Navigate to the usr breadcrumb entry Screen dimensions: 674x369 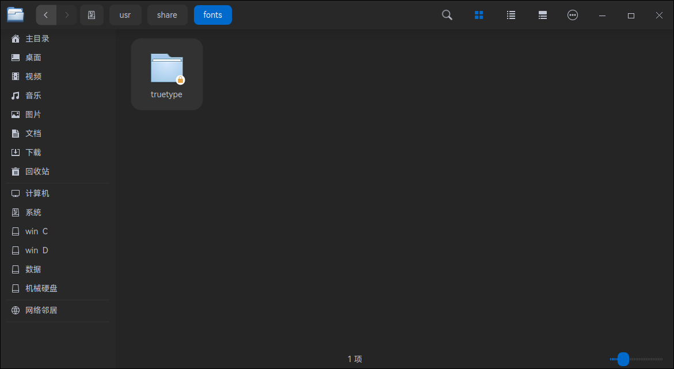[125, 15]
